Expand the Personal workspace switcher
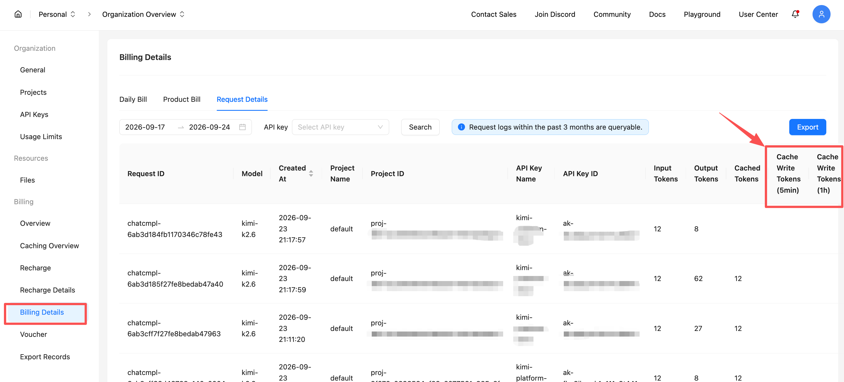This screenshot has height=382, width=844. pos(57,14)
